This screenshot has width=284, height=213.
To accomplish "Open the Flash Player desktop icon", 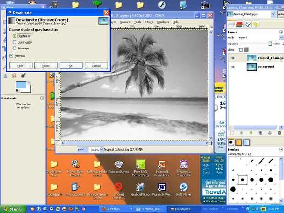I will pos(162,5).
